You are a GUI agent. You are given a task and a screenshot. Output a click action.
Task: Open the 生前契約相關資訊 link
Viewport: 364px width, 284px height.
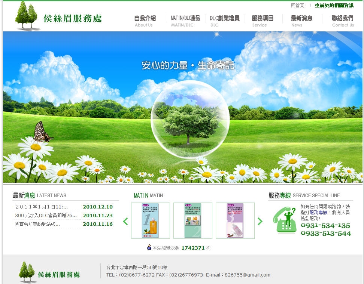pyautogui.click(x=334, y=6)
